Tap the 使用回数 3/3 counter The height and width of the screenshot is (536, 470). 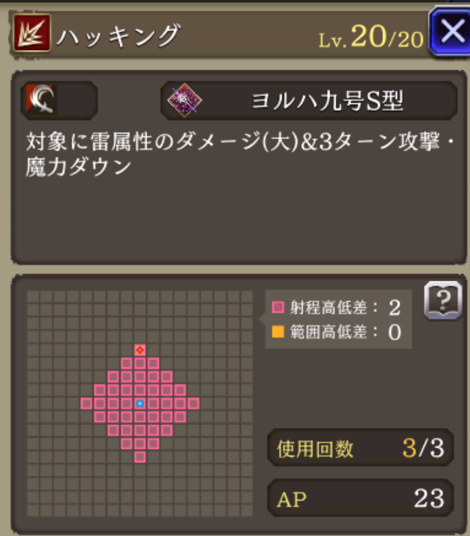click(x=361, y=448)
